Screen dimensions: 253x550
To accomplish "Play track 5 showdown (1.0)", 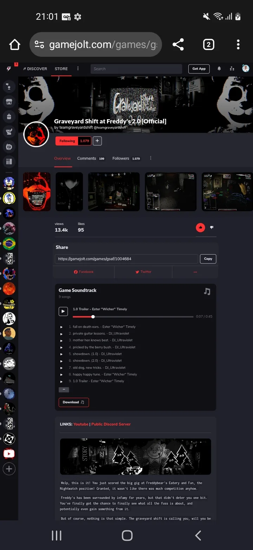I will coord(61,354).
